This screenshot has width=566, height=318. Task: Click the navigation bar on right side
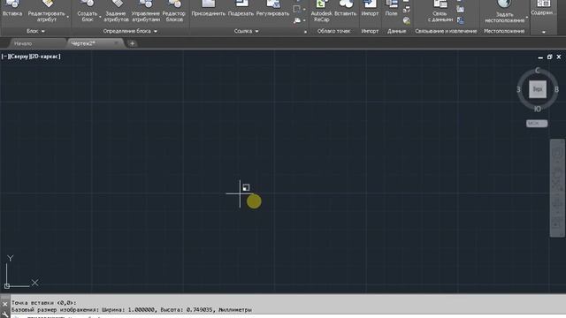pyautogui.click(x=556, y=188)
